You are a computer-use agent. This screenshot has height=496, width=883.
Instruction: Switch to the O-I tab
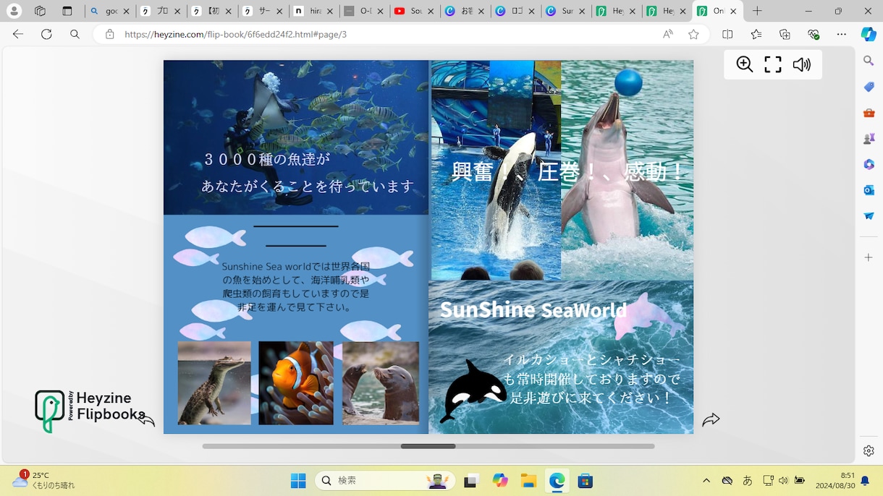click(363, 12)
